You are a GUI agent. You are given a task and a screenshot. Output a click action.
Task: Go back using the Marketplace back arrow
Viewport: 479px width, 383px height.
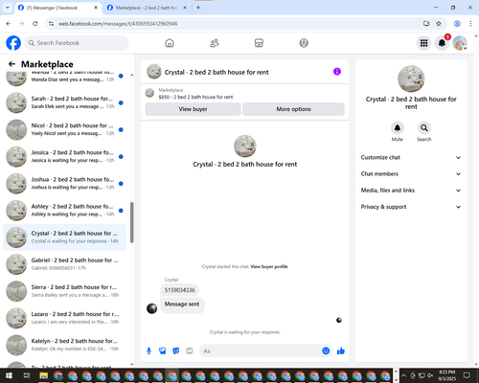(x=11, y=64)
